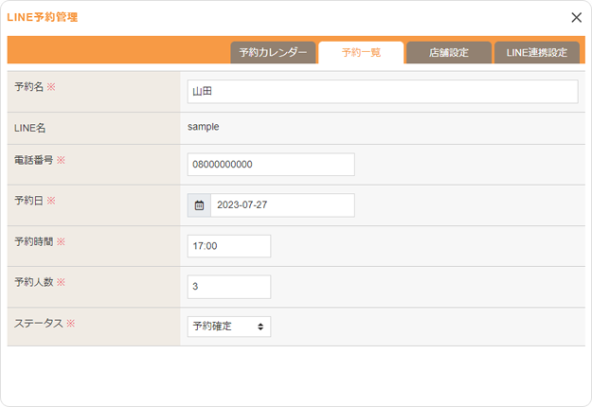Click the 予約名 field containing 山田
The image size is (592, 407).
[x=382, y=92]
